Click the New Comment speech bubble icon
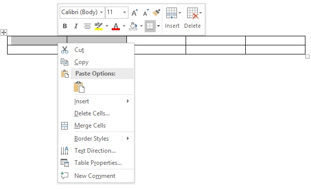Screen dimensions: 311x189 64,175
